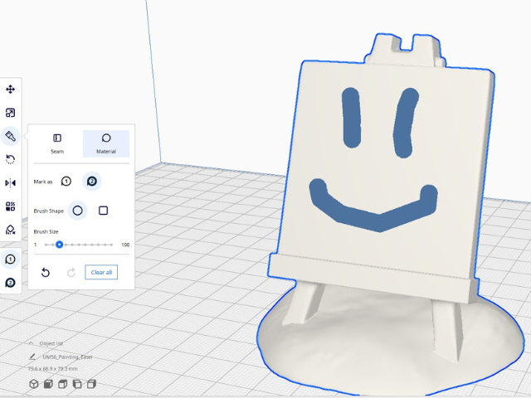
Task: Choose extruder 2 in the left toolbar
Action: tap(10, 283)
